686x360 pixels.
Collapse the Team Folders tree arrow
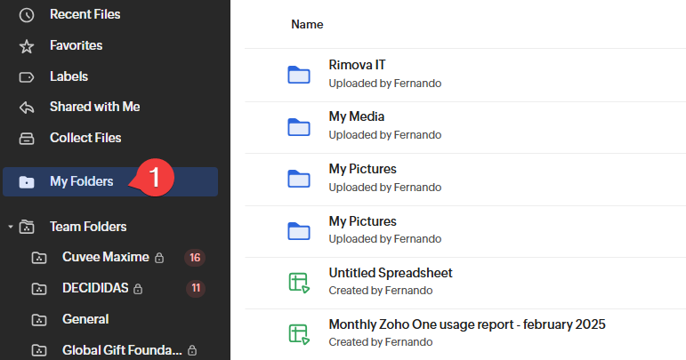[x=10, y=228]
